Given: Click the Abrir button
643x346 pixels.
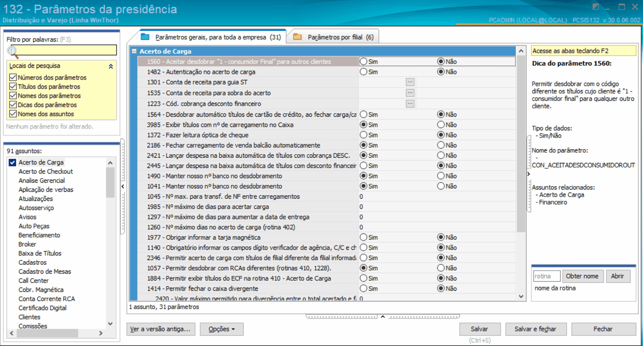Looking at the screenshot, I should pos(618,276).
